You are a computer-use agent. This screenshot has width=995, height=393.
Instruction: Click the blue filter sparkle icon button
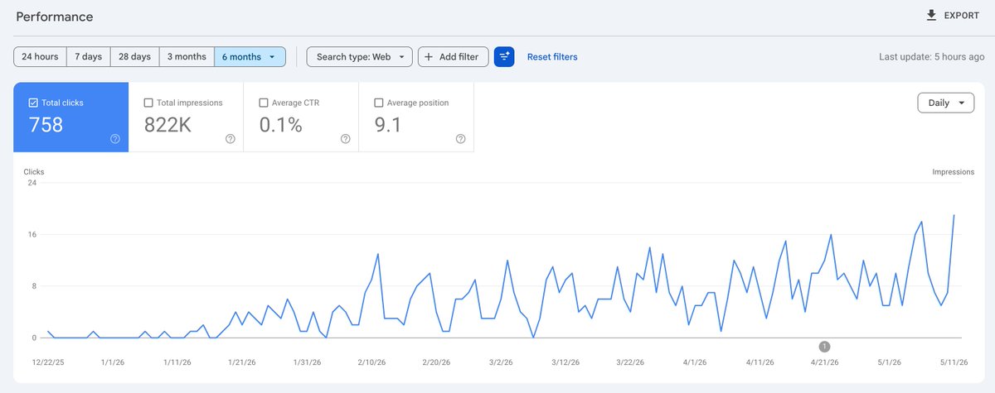pos(504,56)
